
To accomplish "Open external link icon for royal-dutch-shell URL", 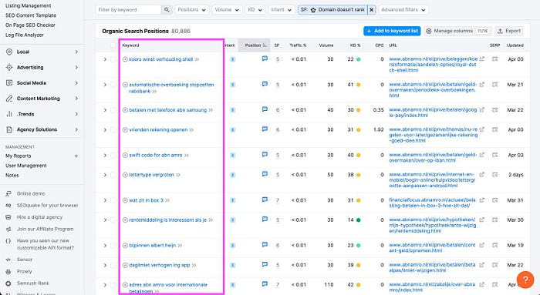I will coord(482,59).
